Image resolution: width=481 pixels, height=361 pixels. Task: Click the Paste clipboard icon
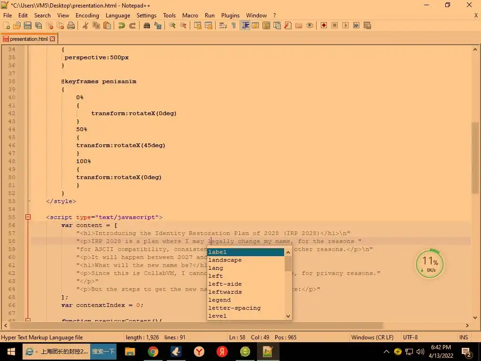(107, 25)
